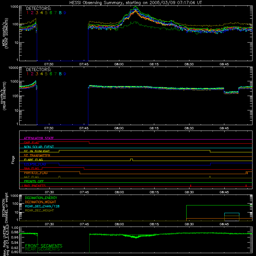
Task: Click the SC_IN_SUNLIGHT flag label
Action: pyautogui.click(x=37, y=151)
